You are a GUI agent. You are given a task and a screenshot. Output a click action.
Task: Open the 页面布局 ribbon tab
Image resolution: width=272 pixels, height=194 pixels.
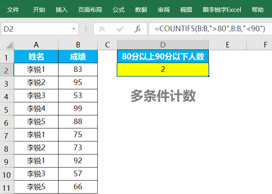click(x=90, y=9)
